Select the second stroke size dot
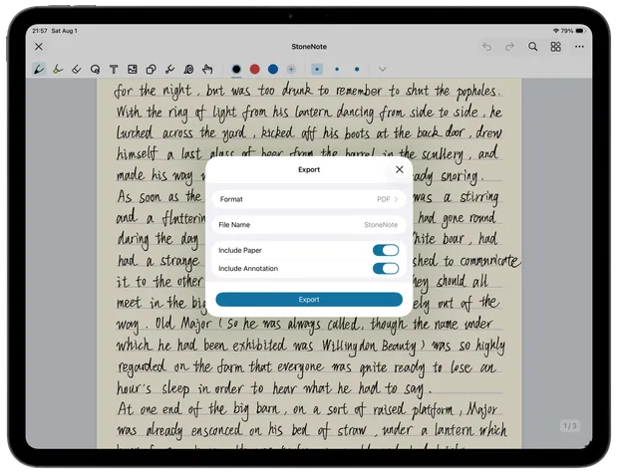The image size is (618, 473). click(x=337, y=70)
